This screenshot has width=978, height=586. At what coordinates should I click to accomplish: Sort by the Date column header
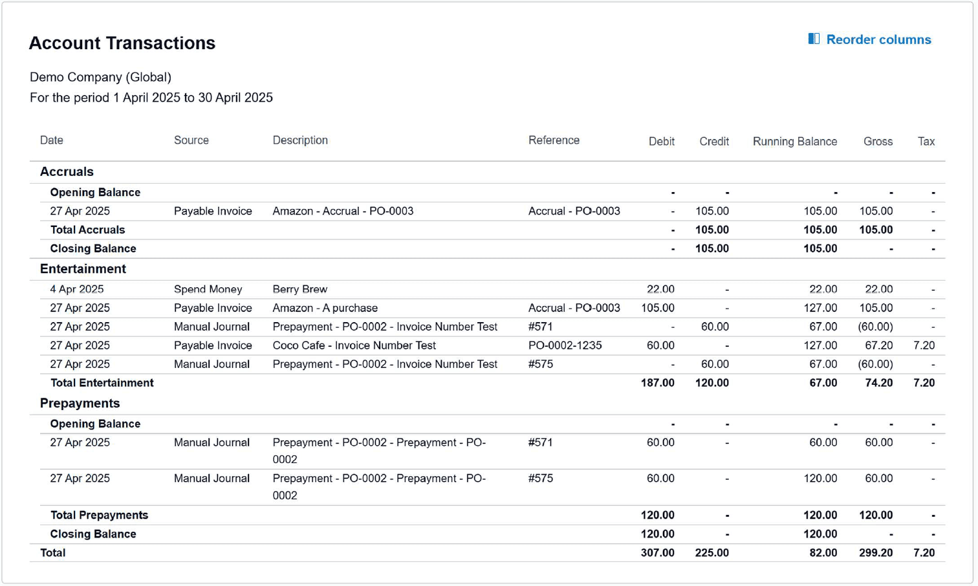point(51,140)
